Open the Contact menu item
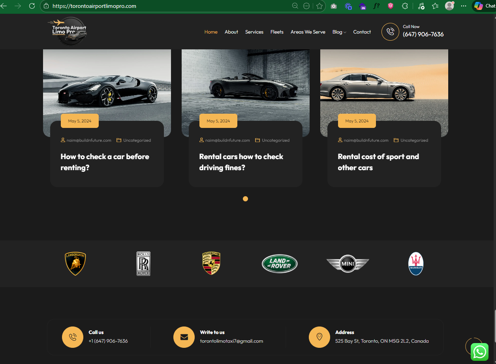This screenshot has height=364, width=496. coord(362,32)
